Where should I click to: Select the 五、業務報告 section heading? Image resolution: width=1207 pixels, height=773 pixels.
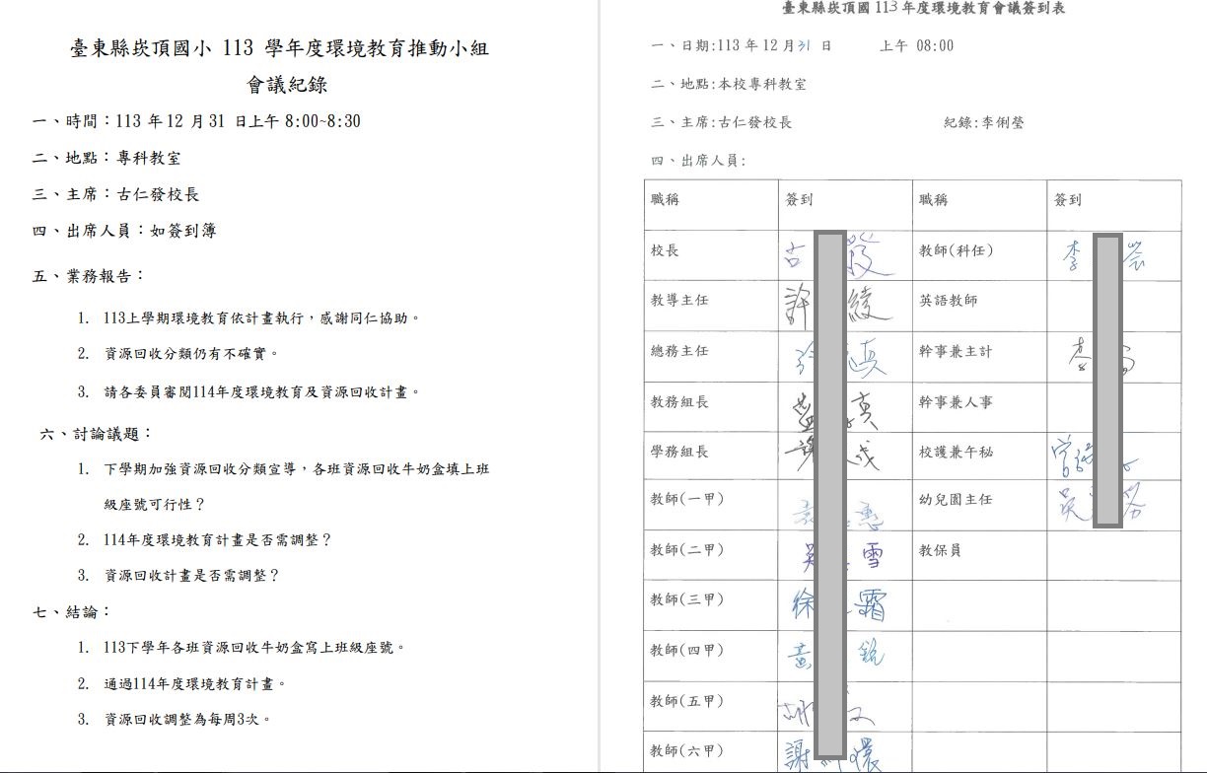(x=90, y=276)
